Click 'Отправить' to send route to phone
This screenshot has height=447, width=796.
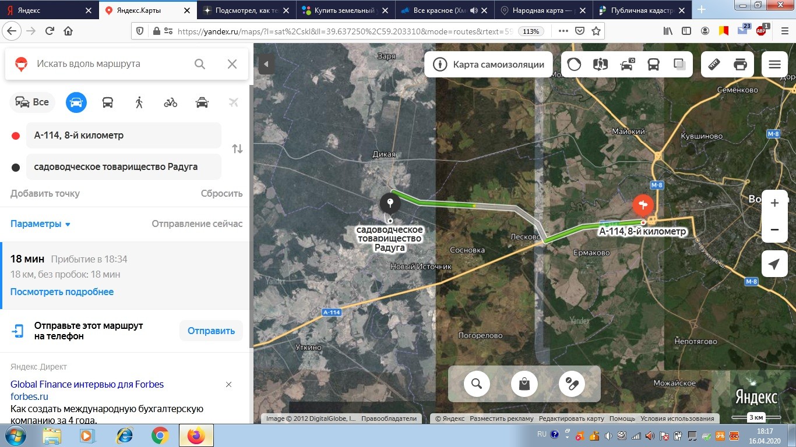(211, 331)
